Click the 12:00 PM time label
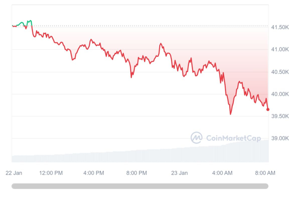 click(51, 173)
